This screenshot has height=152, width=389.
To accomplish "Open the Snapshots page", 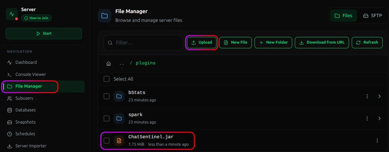I will [26, 122].
